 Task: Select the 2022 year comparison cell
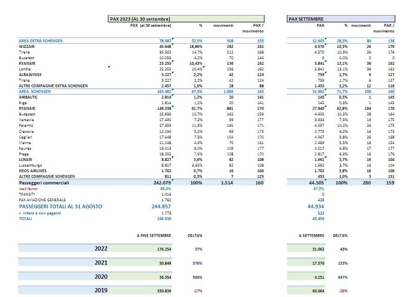click(x=102, y=249)
